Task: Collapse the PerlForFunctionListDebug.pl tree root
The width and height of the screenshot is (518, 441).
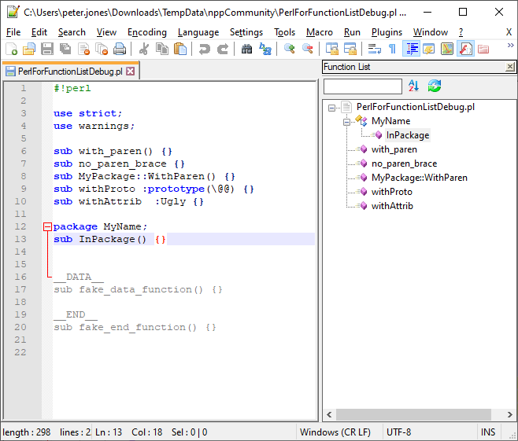Action: [331, 108]
